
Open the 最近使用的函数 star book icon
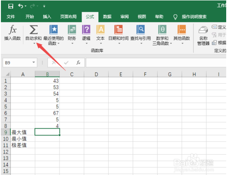coord(54,30)
